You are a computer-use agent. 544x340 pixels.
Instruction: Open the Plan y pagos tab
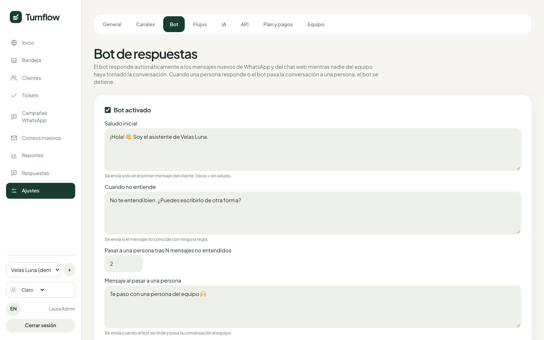278,24
